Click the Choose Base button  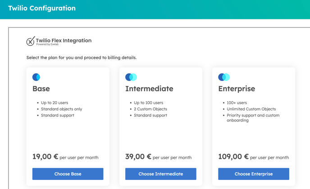pos(68,174)
